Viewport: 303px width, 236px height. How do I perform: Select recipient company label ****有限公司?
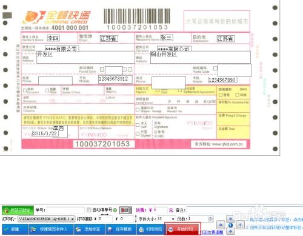pyautogui.click(x=174, y=49)
